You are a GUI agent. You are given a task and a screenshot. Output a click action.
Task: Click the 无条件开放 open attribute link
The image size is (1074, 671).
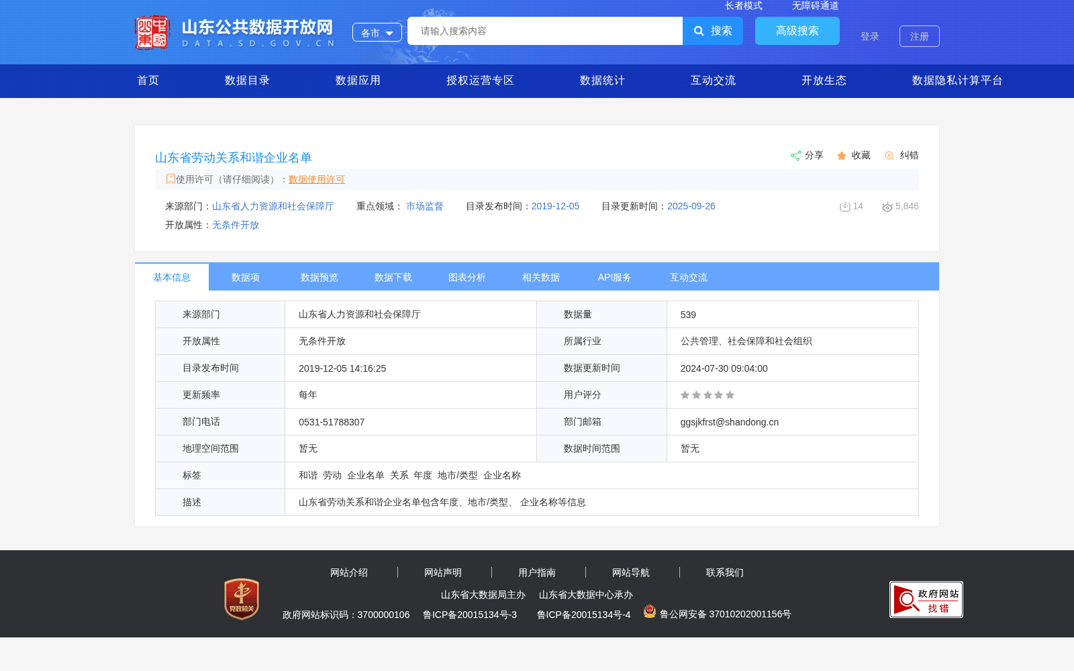click(x=236, y=225)
